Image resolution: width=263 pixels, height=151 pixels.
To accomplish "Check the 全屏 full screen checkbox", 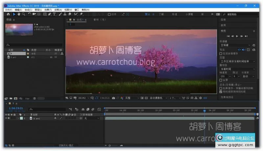I will [221, 80].
